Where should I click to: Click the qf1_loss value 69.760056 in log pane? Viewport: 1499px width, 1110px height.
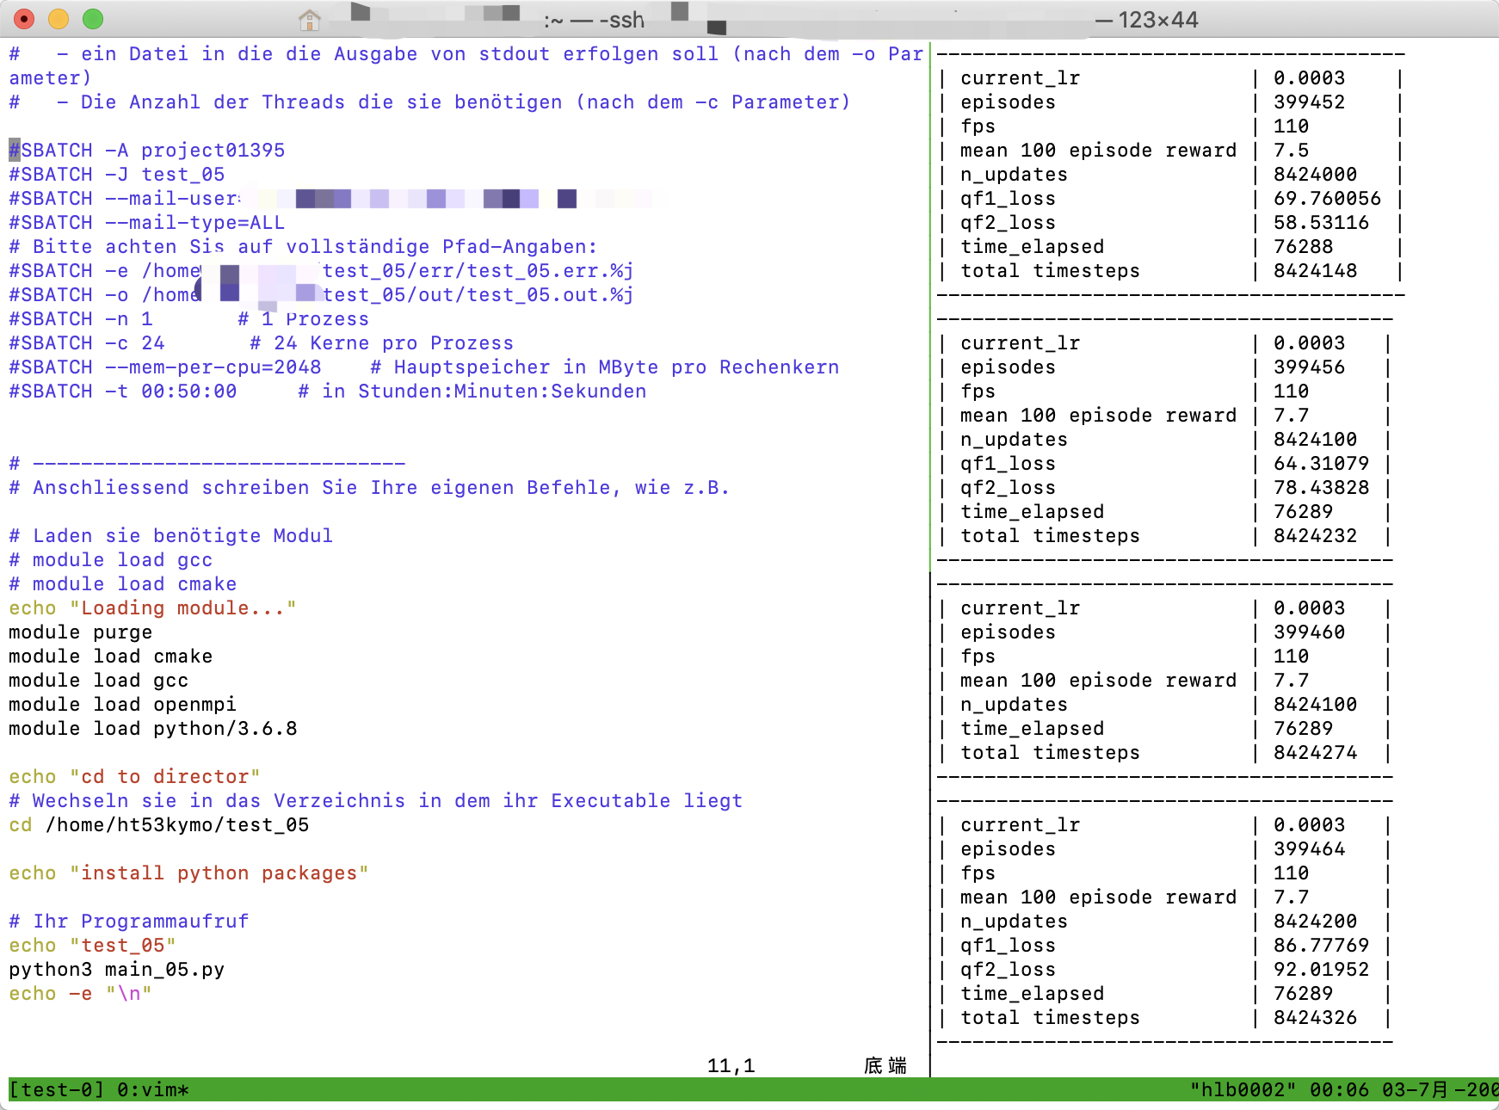[x=1326, y=199]
